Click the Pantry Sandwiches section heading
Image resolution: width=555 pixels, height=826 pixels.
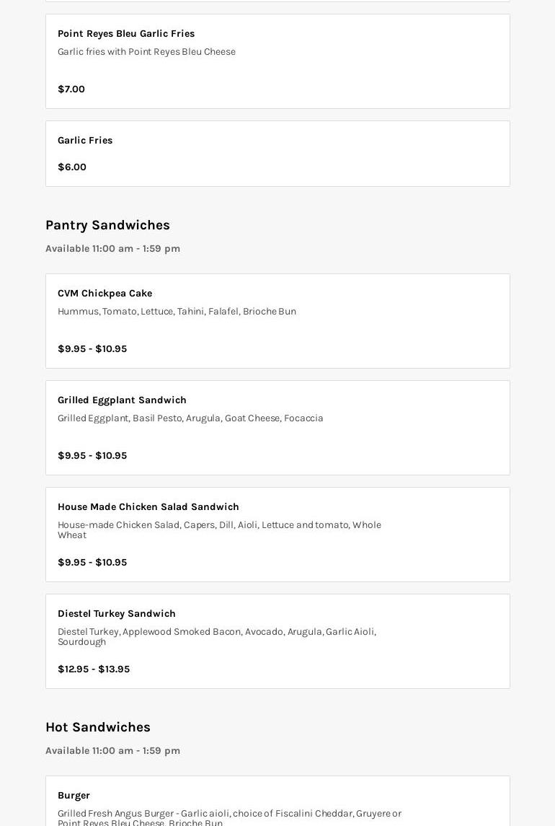pyautogui.click(x=107, y=225)
